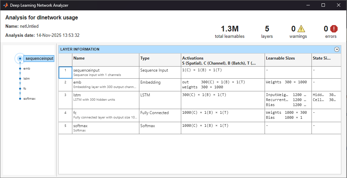Image resolution: width=347 pixels, height=178 pixels.
Task: Click the Softmax type cell
Action: [x=160, y=128]
